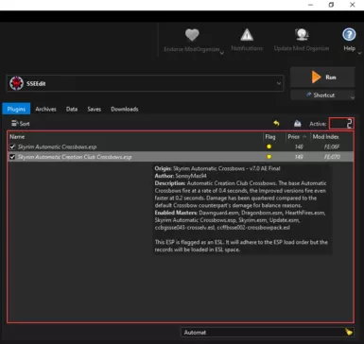This screenshot has width=364, height=344.
Task: Expand the Help dropdown arrow
Action: [x=359, y=53]
